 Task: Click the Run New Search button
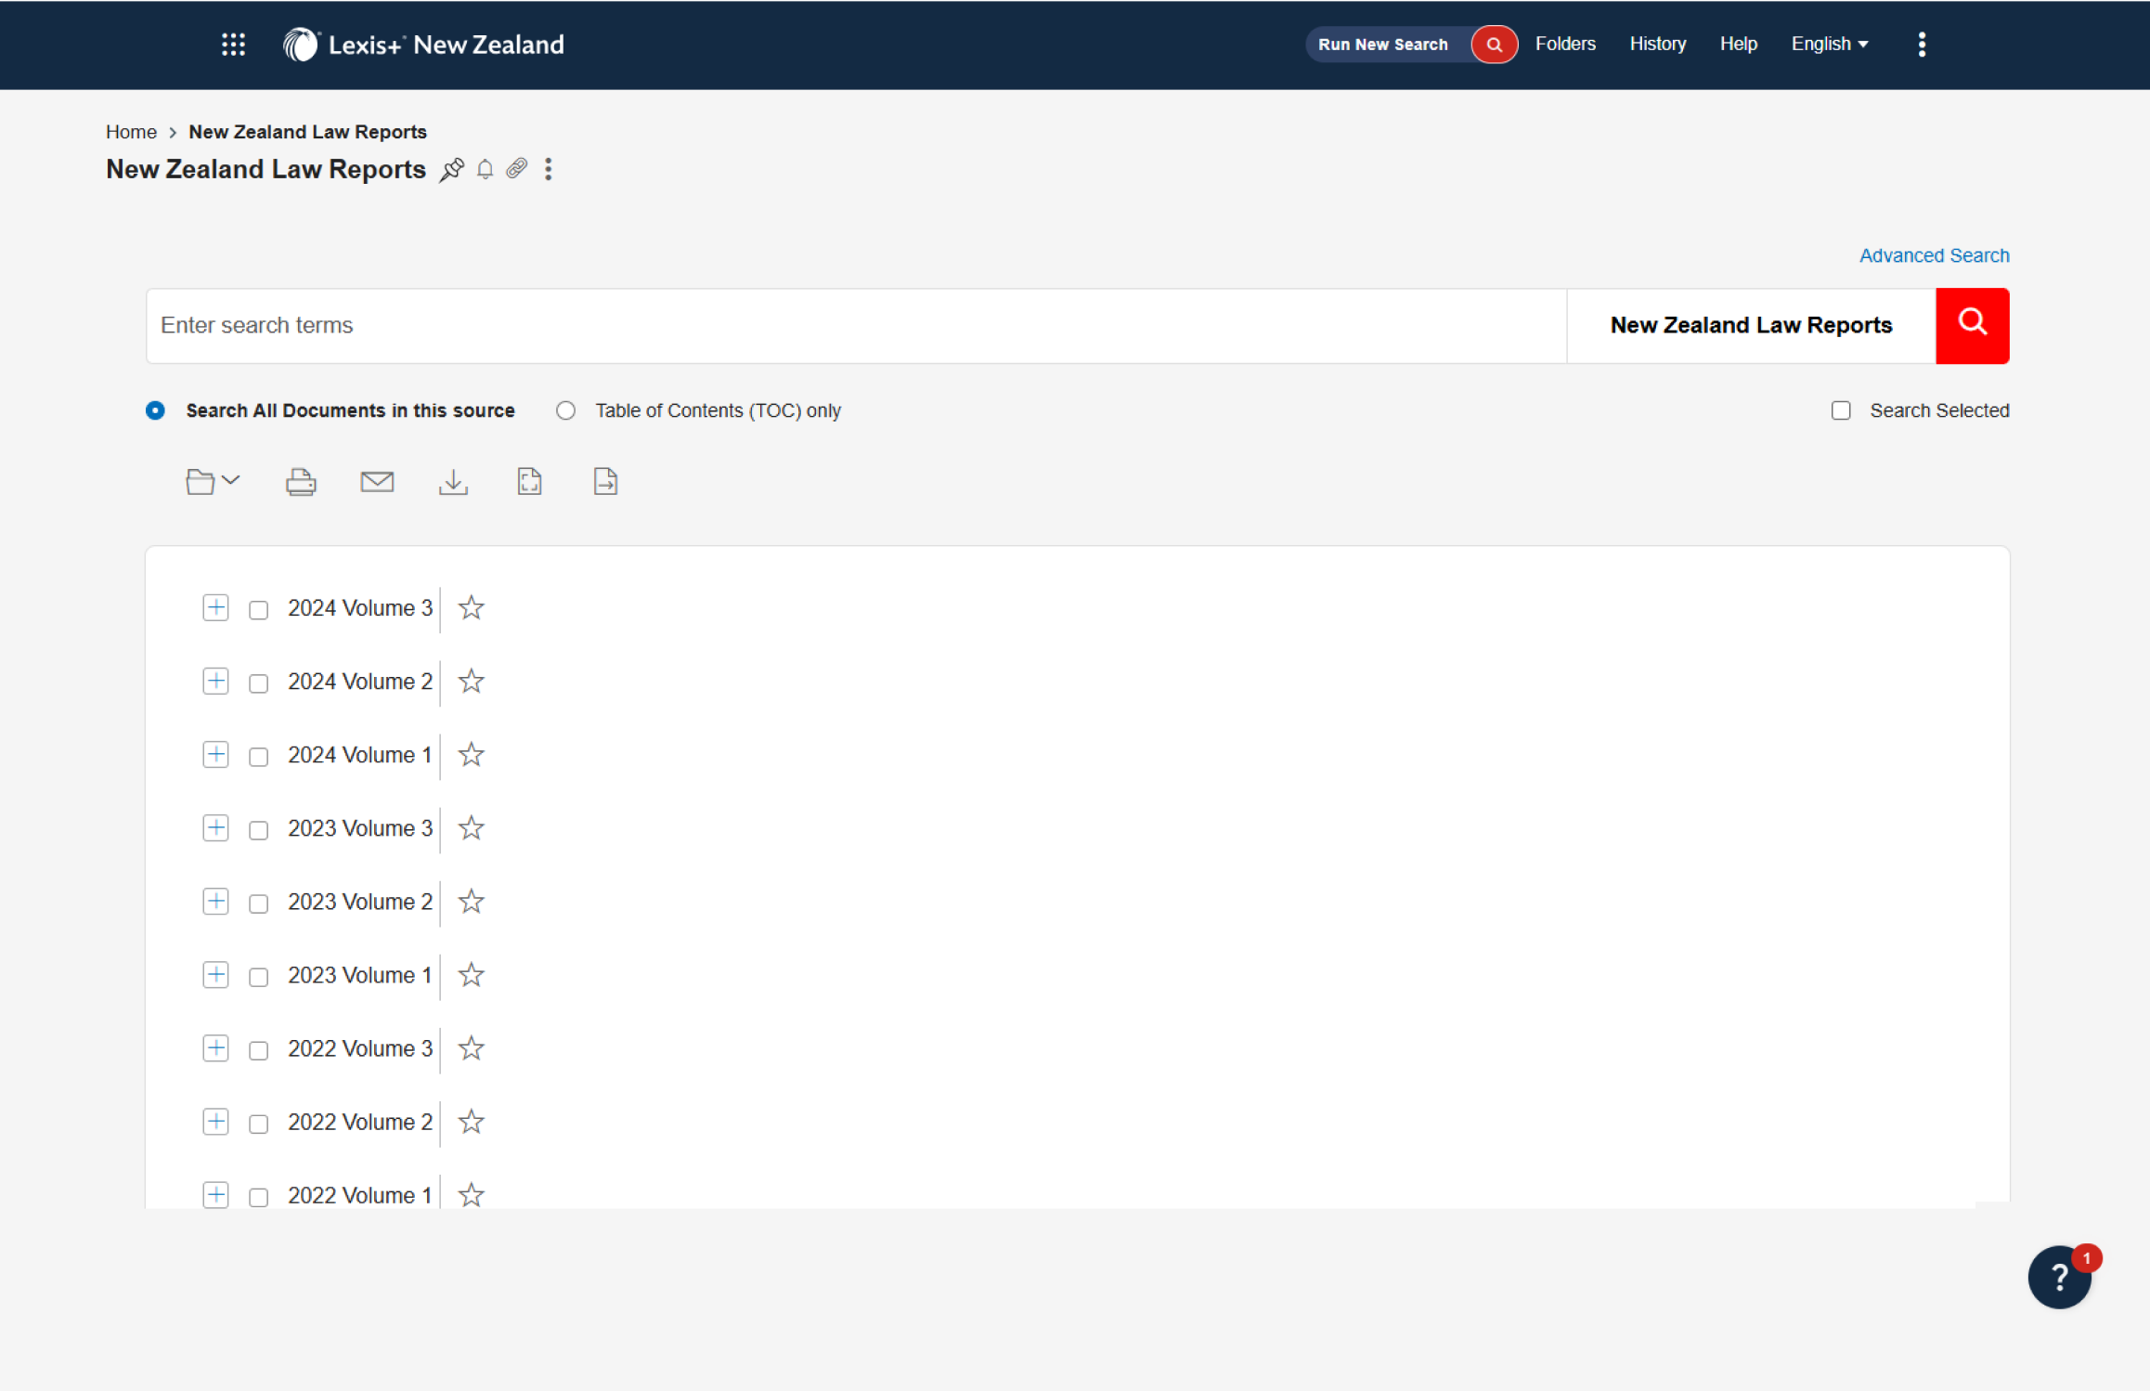1383,45
